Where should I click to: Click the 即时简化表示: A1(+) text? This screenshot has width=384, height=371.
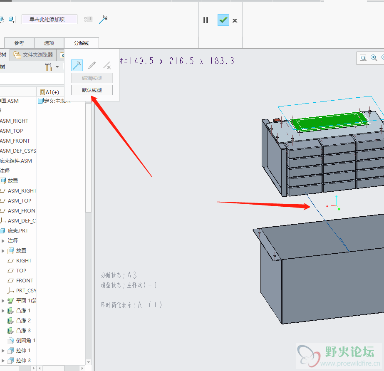pos(131,305)
